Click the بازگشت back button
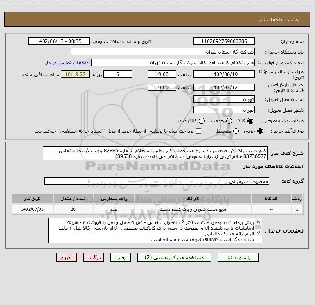 pyautogui.click(x=94, y=258)
